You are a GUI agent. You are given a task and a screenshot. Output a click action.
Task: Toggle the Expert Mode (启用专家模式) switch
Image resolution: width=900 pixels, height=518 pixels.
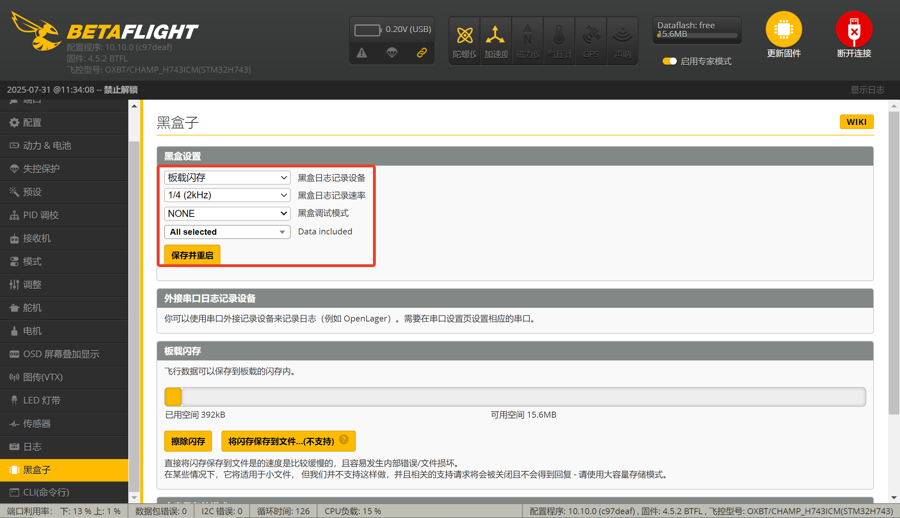pos(669,61)
